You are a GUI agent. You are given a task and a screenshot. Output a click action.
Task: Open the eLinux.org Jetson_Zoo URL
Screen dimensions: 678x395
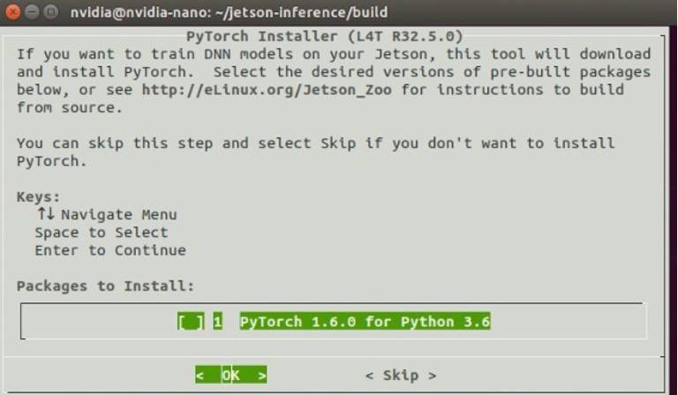[x=267, y=90]
